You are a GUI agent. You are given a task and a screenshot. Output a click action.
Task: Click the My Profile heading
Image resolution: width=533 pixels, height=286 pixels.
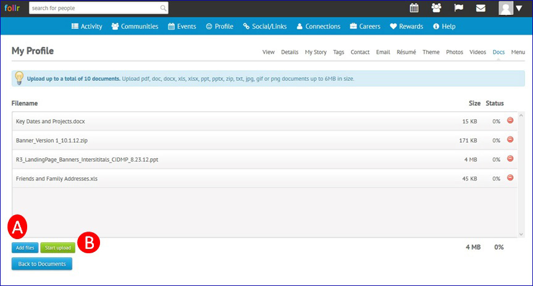[33, 51]
